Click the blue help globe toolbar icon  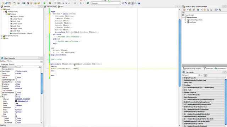click(139, 3)
